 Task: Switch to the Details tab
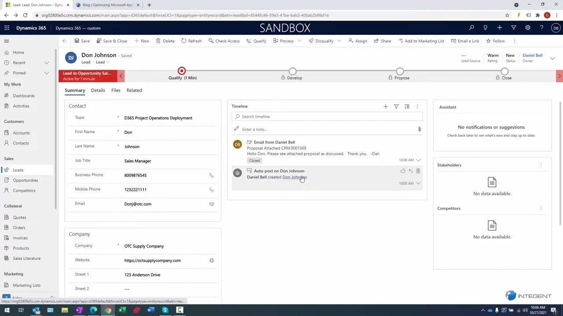pos(98,90)
